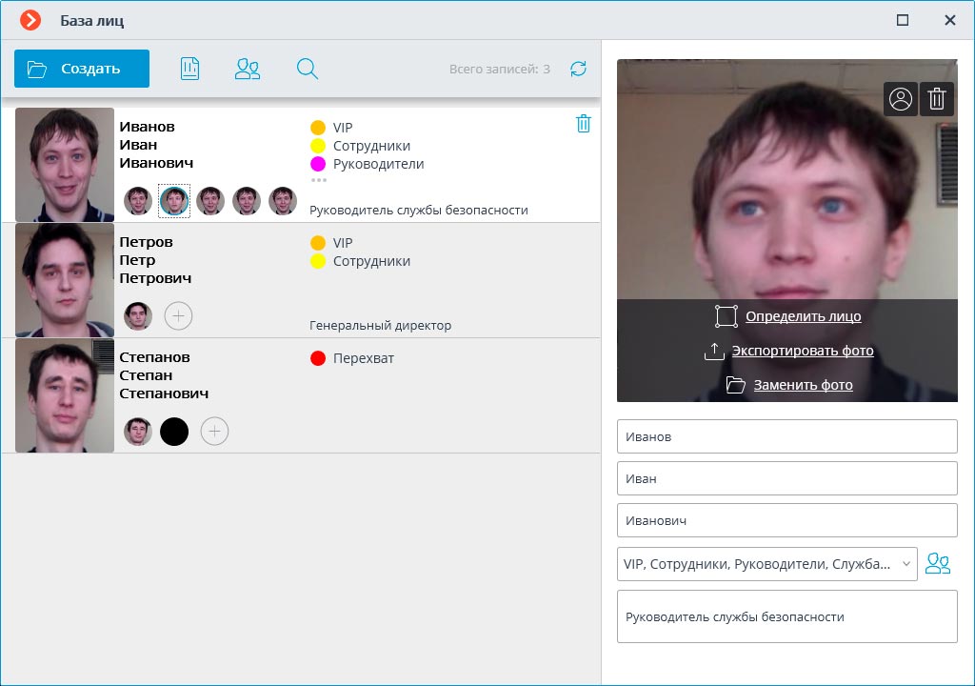The width and height of the screenshot is (975, 686).
Task: Refresh the records list
Action: pyautogui.click(x=578, y=69)
